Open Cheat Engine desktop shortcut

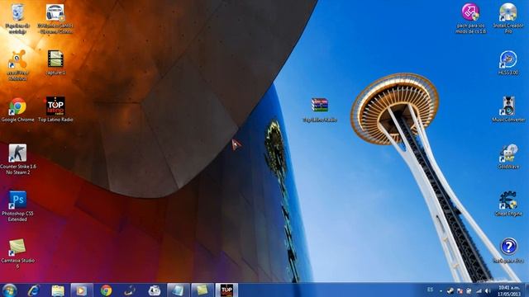(508, 204)
